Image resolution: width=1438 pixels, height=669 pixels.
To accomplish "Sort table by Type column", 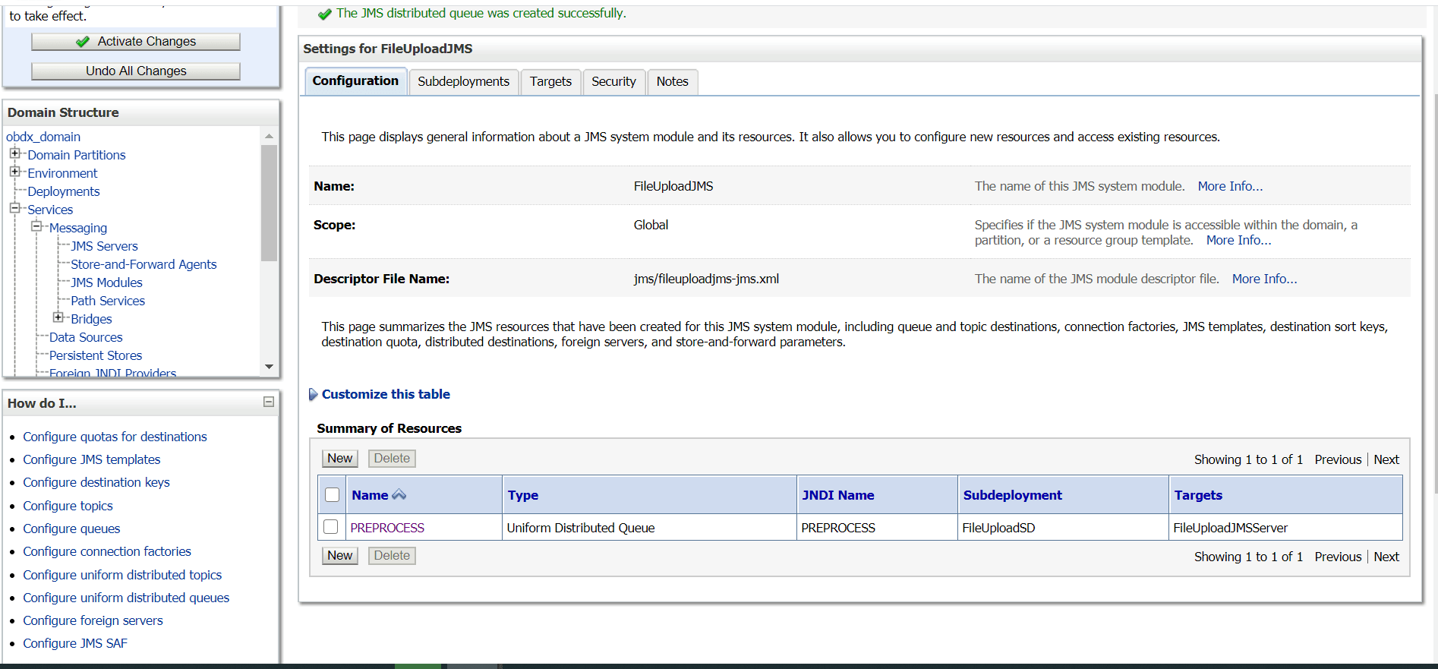I will 523,495.
